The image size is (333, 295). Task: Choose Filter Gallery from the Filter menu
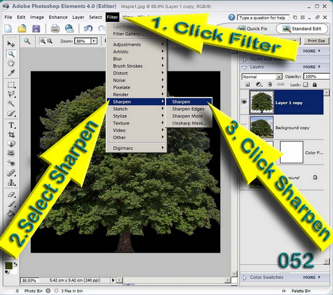pyautogui.click(x=128, y=34)
